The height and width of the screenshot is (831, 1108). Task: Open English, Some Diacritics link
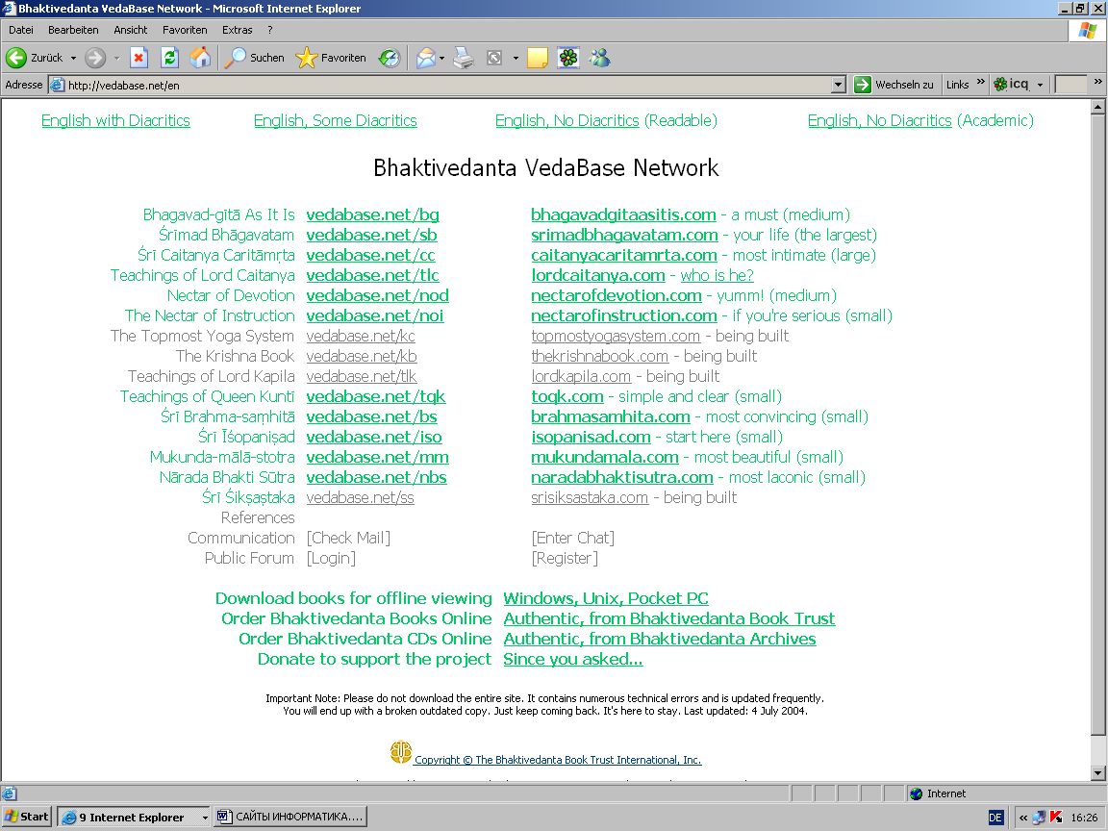(336, 121)
